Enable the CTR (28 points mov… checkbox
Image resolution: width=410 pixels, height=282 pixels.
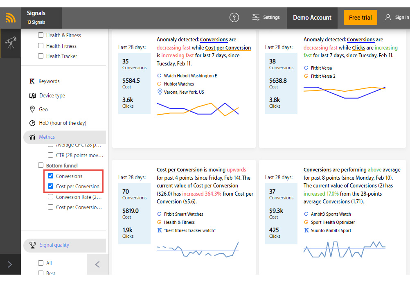tap(50, 155)
